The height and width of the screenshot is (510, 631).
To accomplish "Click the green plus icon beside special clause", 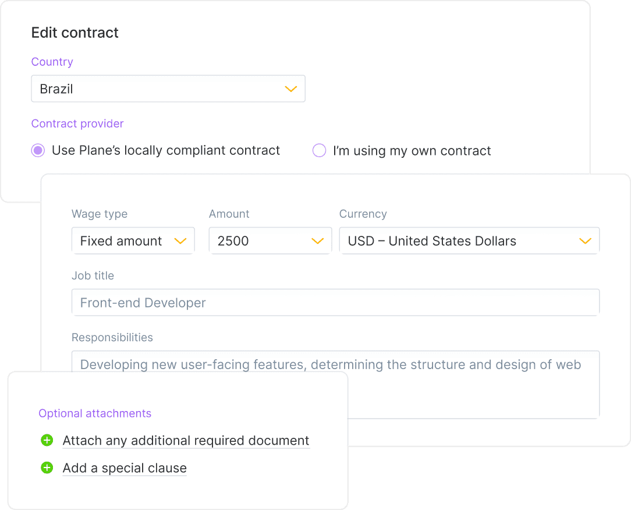I will [x=47, y=468].
